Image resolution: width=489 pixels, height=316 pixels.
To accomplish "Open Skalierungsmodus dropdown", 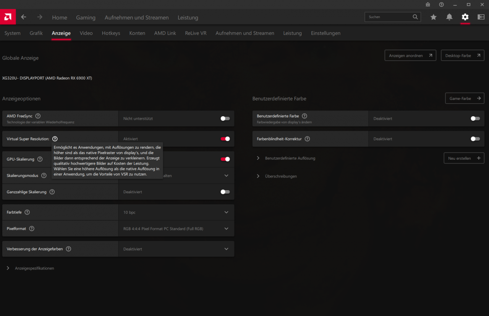I will (226, 176).
